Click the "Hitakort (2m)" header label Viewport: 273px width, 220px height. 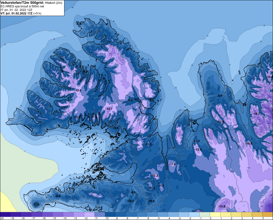(x=53, y=3)
